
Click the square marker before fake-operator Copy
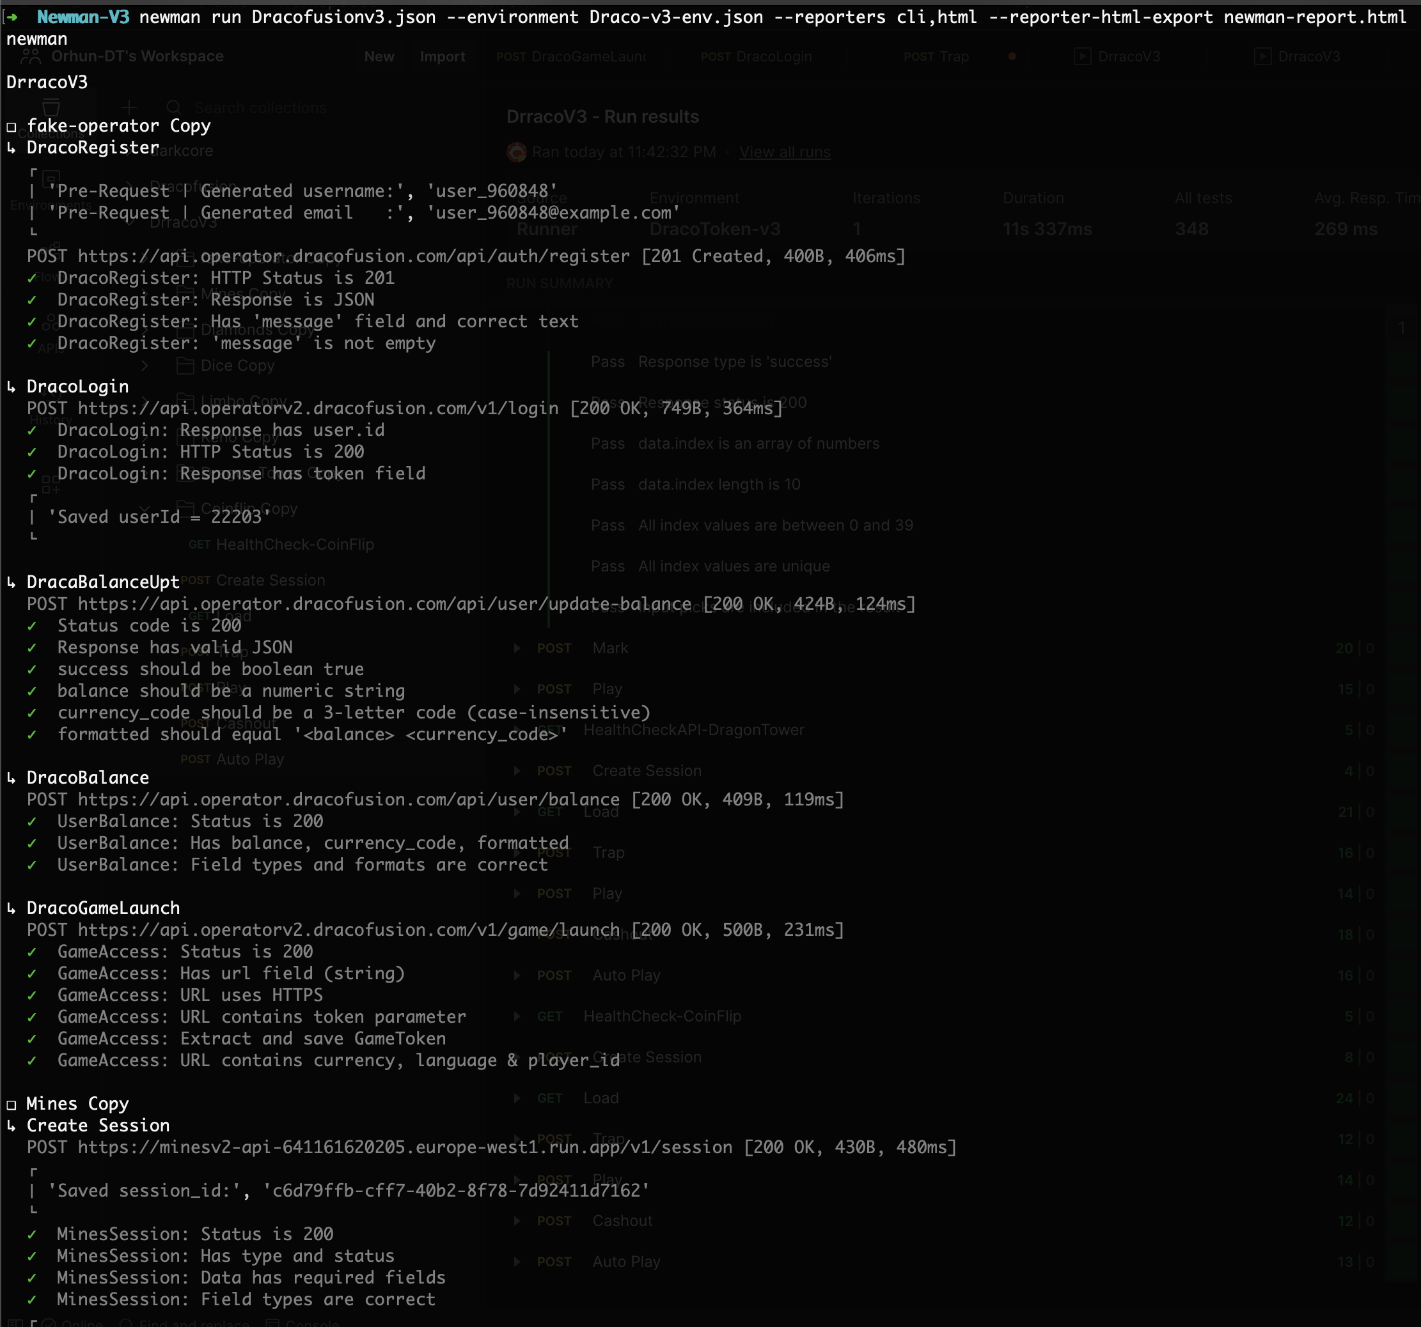(12, 127)
